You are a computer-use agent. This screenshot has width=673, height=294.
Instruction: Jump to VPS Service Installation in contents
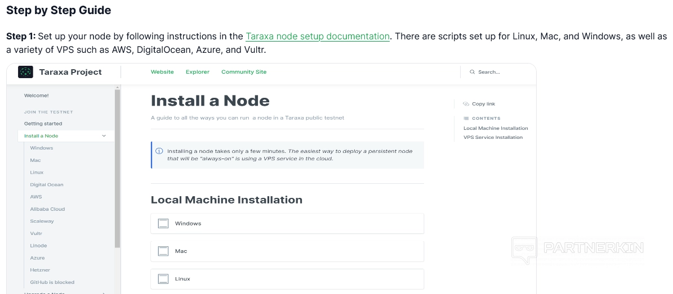pos(493,137)
